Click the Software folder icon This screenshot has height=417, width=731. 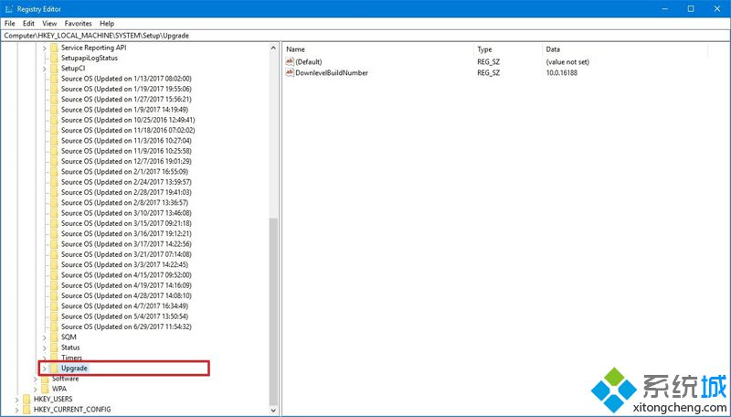pyautogui.click(x=45, y=379)
